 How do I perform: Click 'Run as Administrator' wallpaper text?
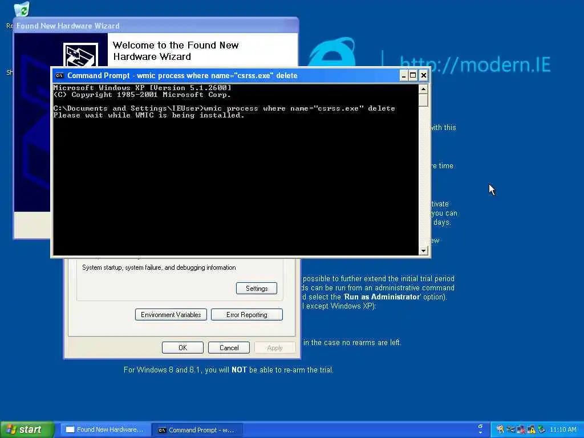point(382,297)
